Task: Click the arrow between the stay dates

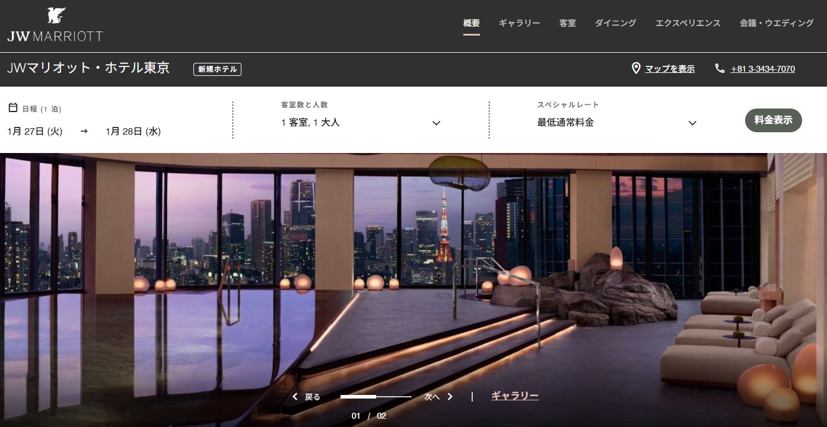Action: coord(84,131)
